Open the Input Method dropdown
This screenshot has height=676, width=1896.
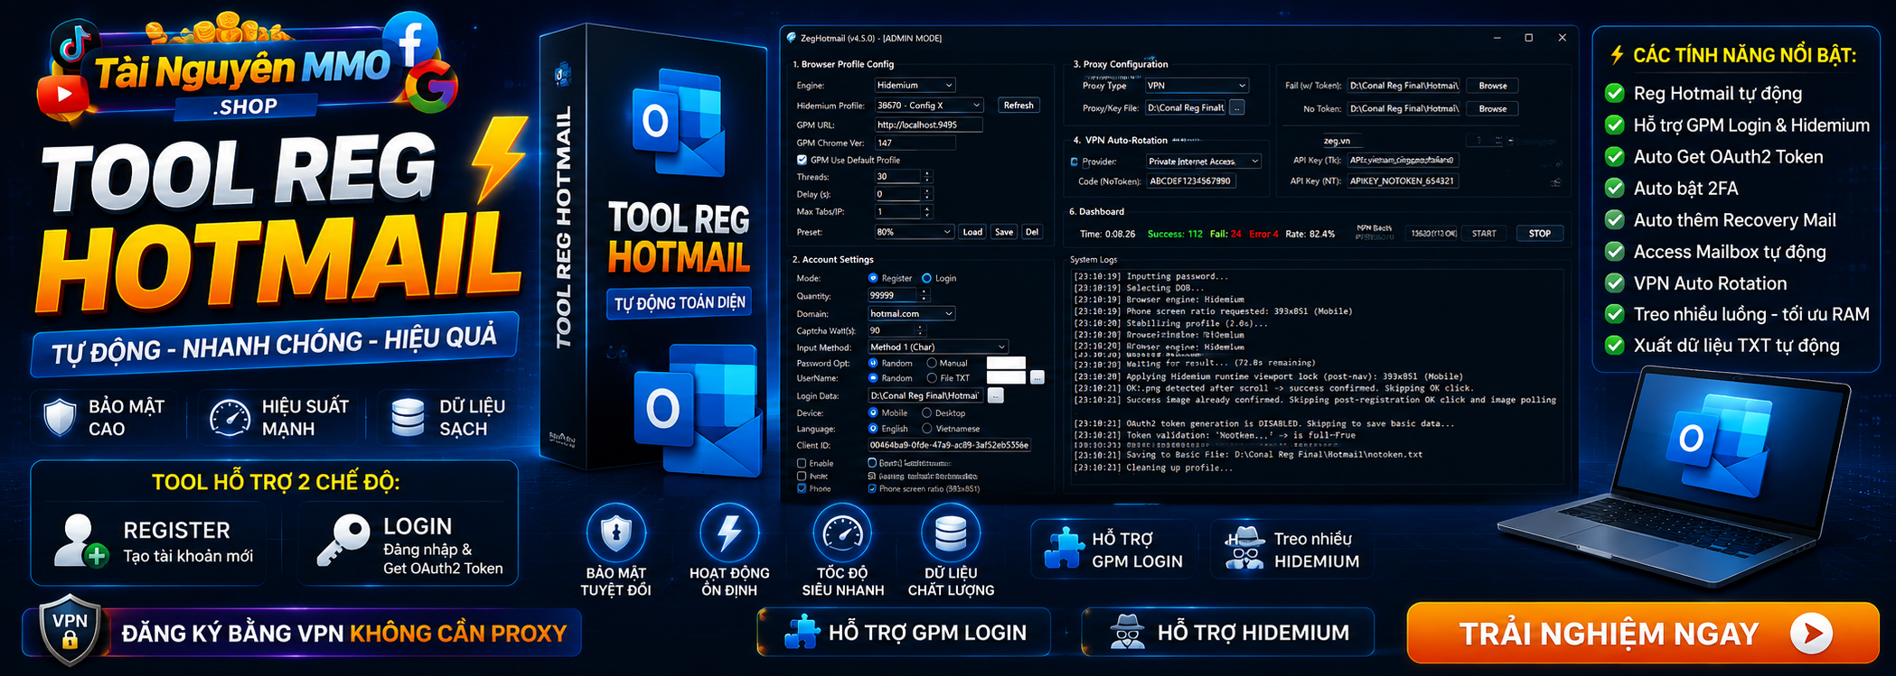pos(938,347)
